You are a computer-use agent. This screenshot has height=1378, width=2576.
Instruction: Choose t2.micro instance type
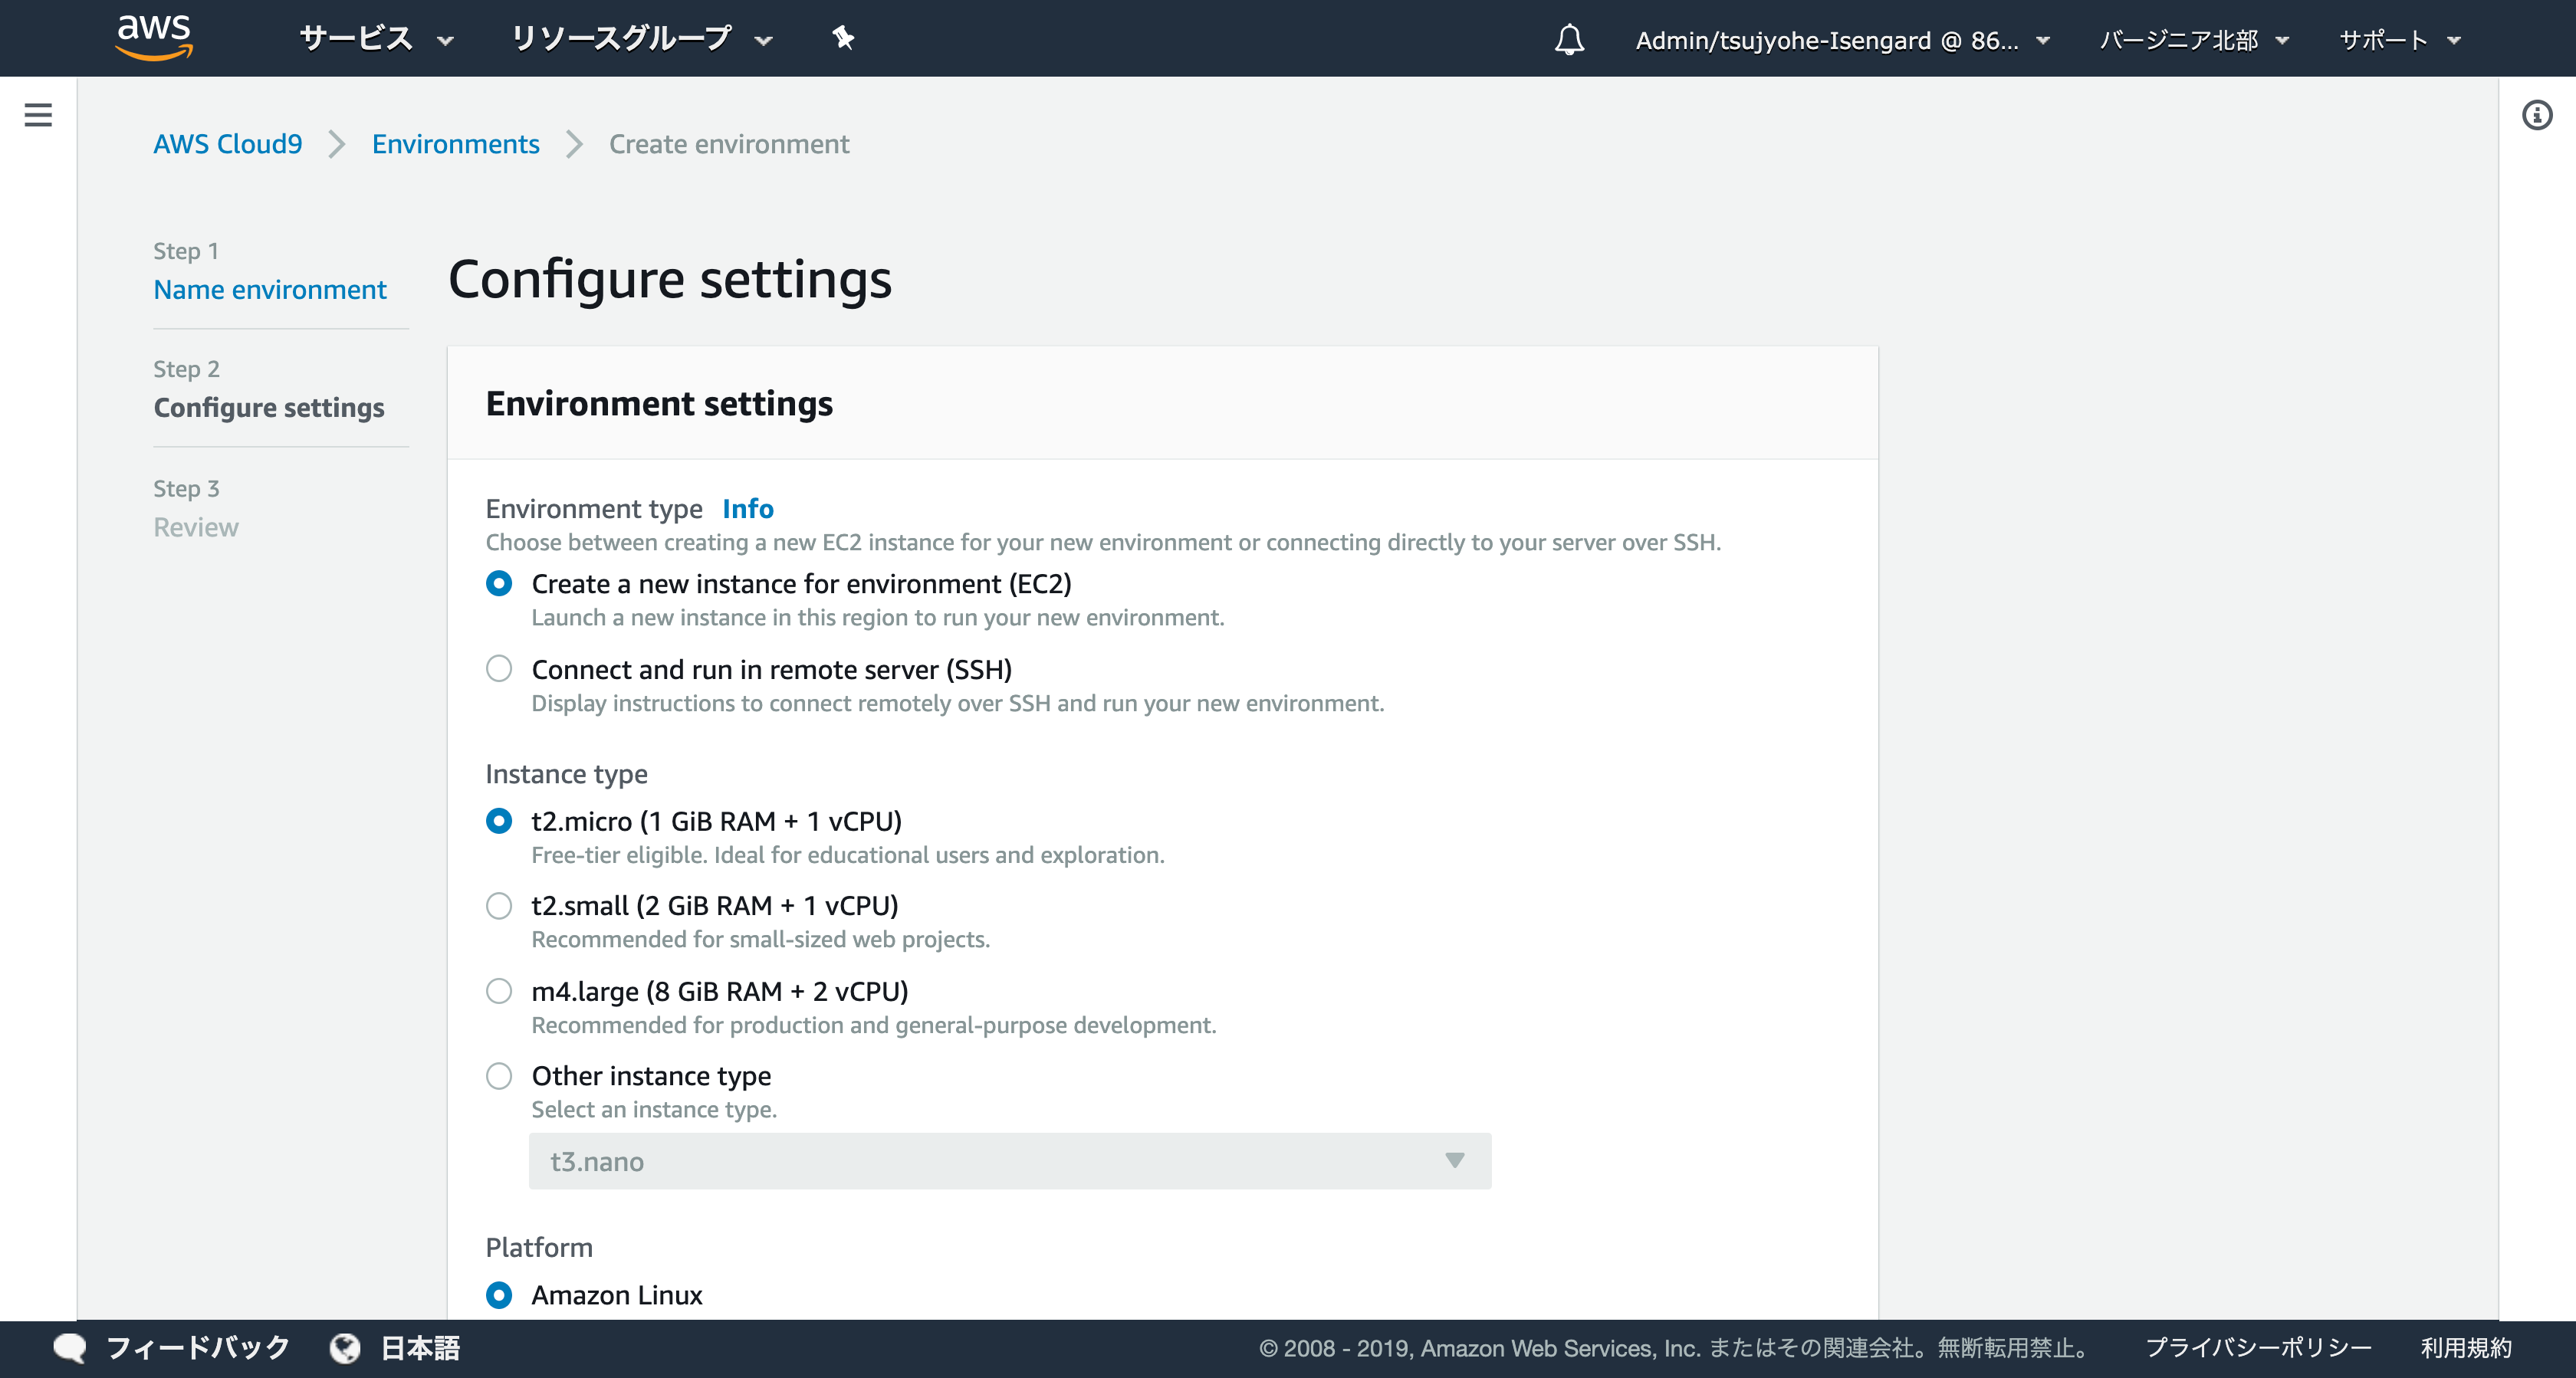click(x=499, y=821)
